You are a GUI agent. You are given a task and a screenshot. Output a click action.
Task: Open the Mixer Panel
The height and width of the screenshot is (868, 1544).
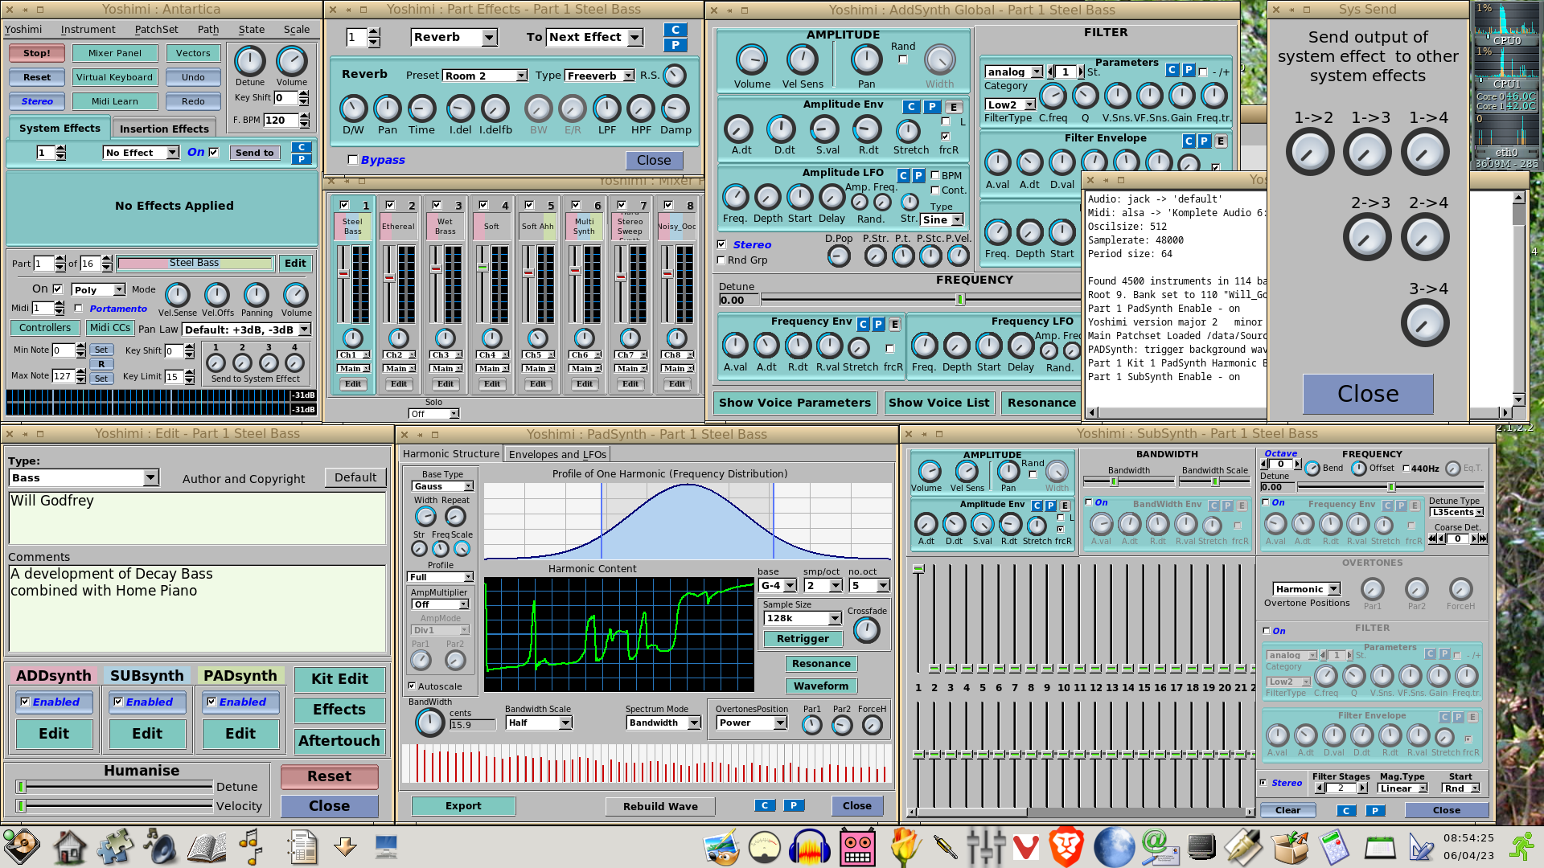tap(115, 53)
